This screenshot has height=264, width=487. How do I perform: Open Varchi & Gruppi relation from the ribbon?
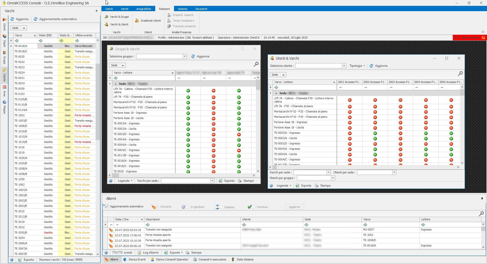coord(117,17)
